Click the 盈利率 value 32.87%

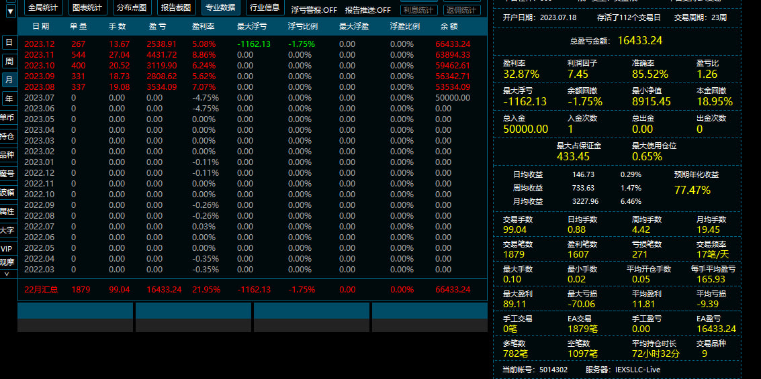[521, 74]
